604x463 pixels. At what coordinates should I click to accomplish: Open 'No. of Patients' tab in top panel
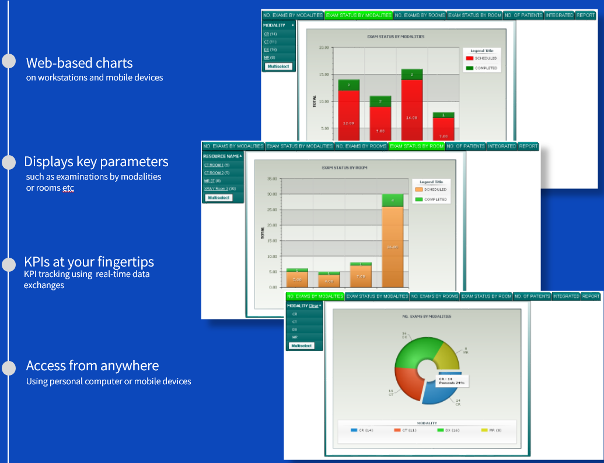tap(523, 15)
